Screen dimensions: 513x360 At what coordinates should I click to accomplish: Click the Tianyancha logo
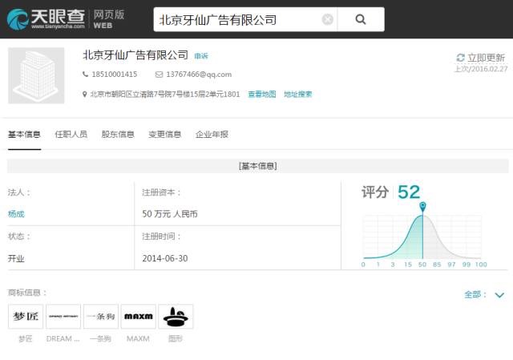pos(46,19)
